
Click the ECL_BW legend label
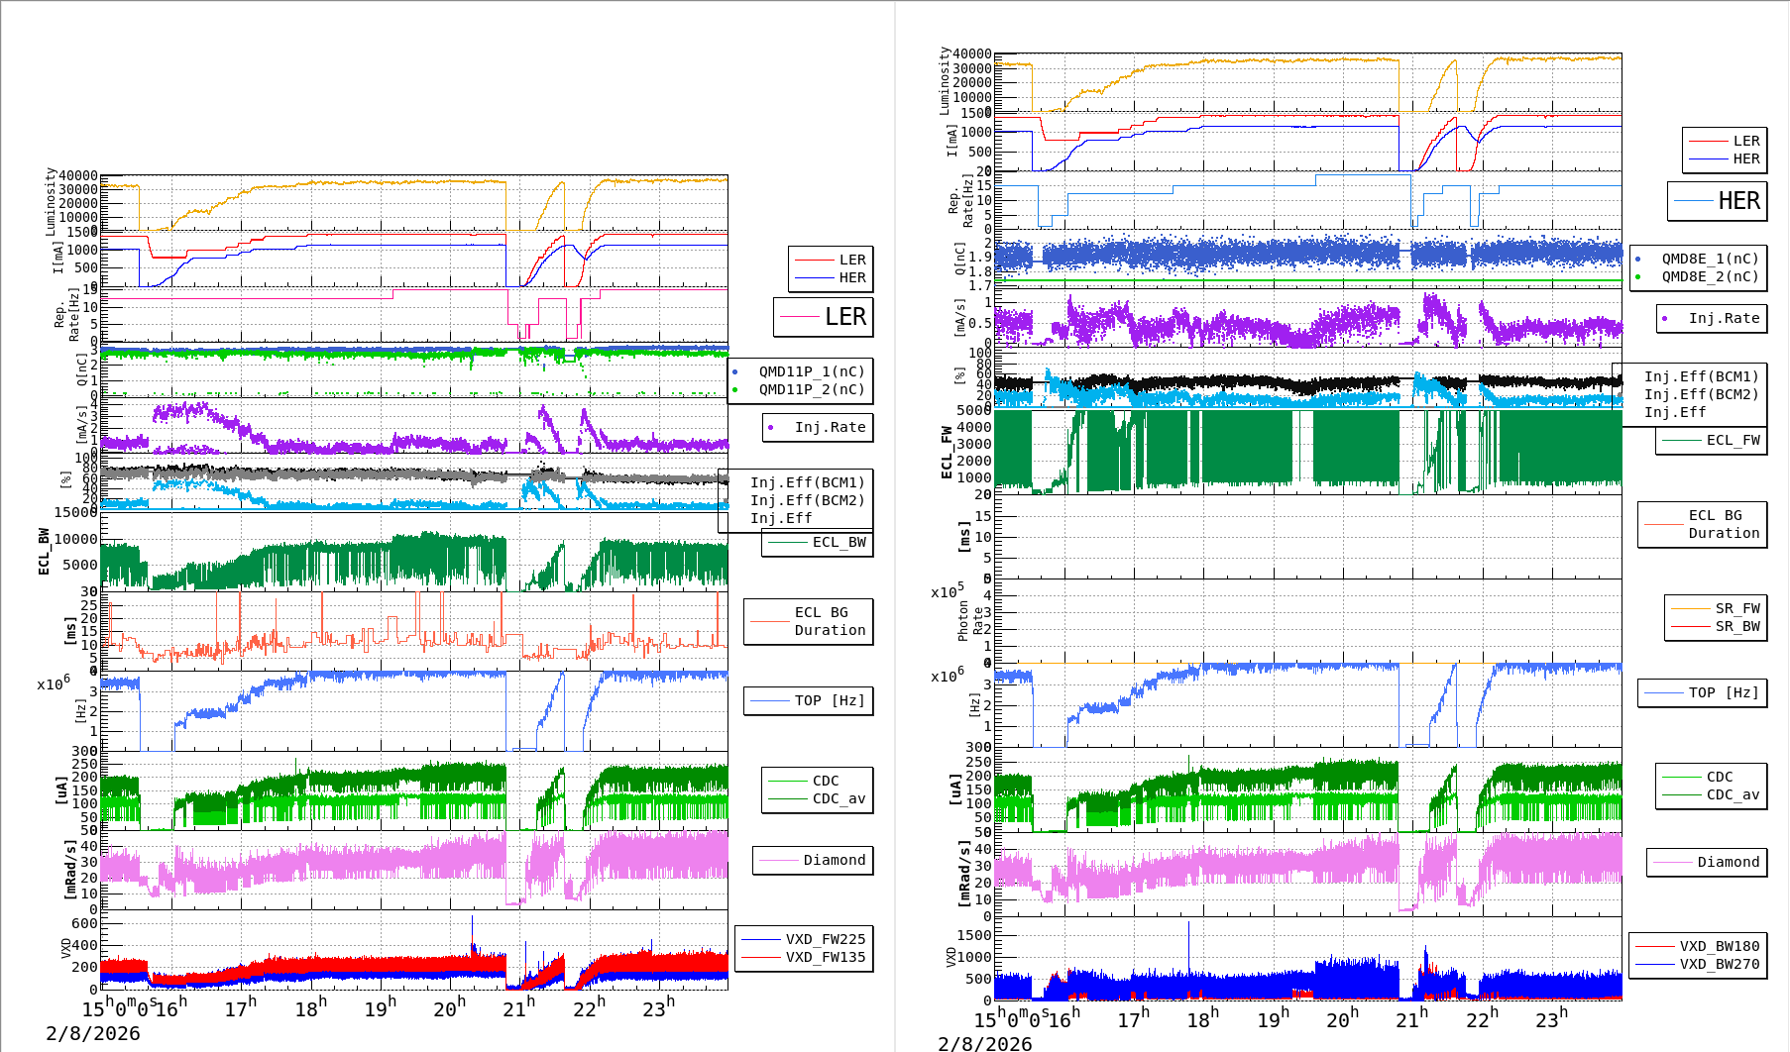839,543
